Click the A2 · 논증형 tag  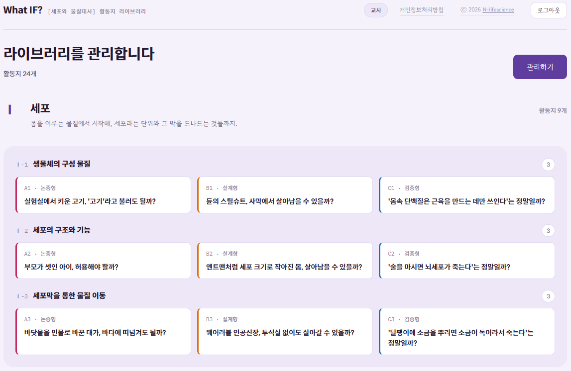(x=40, y=254)
